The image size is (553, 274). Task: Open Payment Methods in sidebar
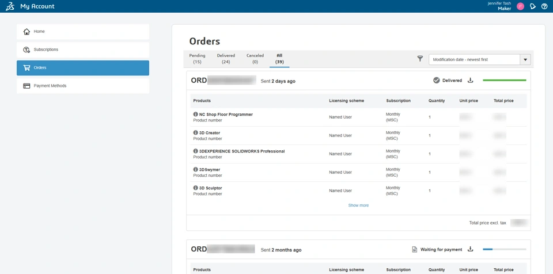point(83,86)
